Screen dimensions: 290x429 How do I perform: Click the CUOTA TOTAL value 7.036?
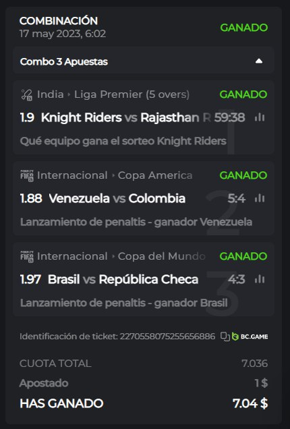click(x=254, y=364)
